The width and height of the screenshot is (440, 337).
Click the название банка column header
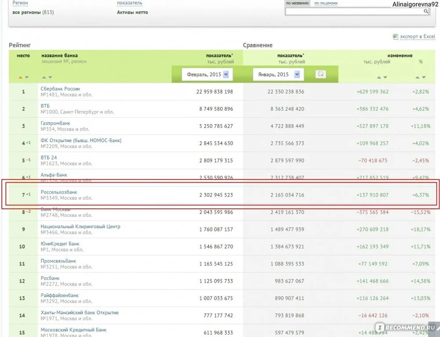pos(59,55)
